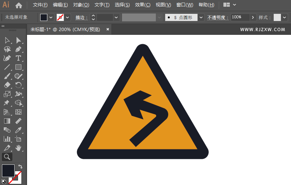The image size is (291, 185).
Task: Select the Mesh tool
Action: point(18,112)
